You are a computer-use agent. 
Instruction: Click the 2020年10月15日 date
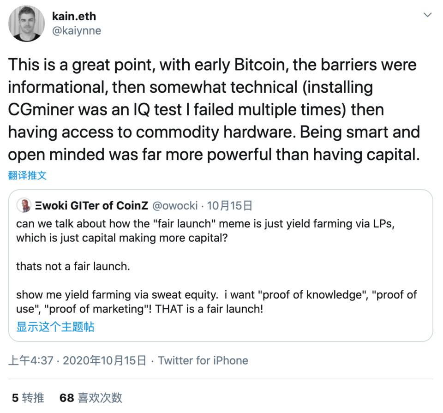(104, 360)
